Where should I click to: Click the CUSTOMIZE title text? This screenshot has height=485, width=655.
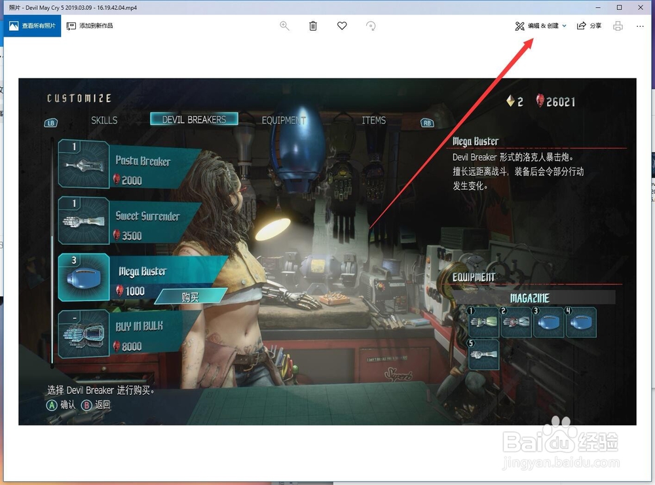pyautogui.click(x=79, y=98)
